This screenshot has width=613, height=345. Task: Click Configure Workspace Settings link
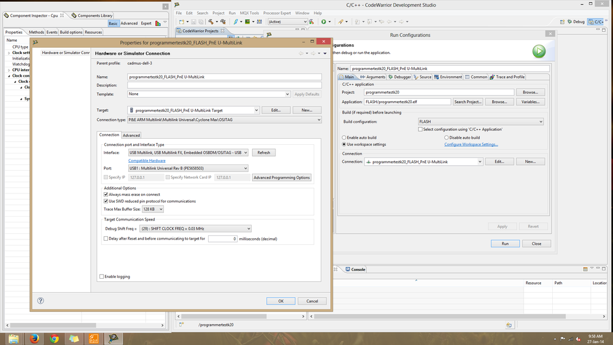(471, 144)
